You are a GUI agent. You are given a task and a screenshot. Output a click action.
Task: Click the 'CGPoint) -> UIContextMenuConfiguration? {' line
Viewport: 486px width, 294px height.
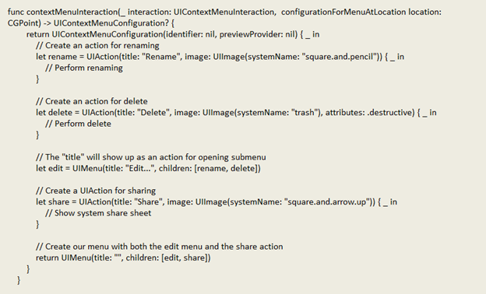[x=91, y=23]
